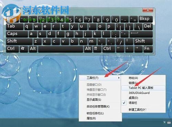Choose 链接(L) toolbar option
This screenshot has width=172, height=127.
click(143, 83)
